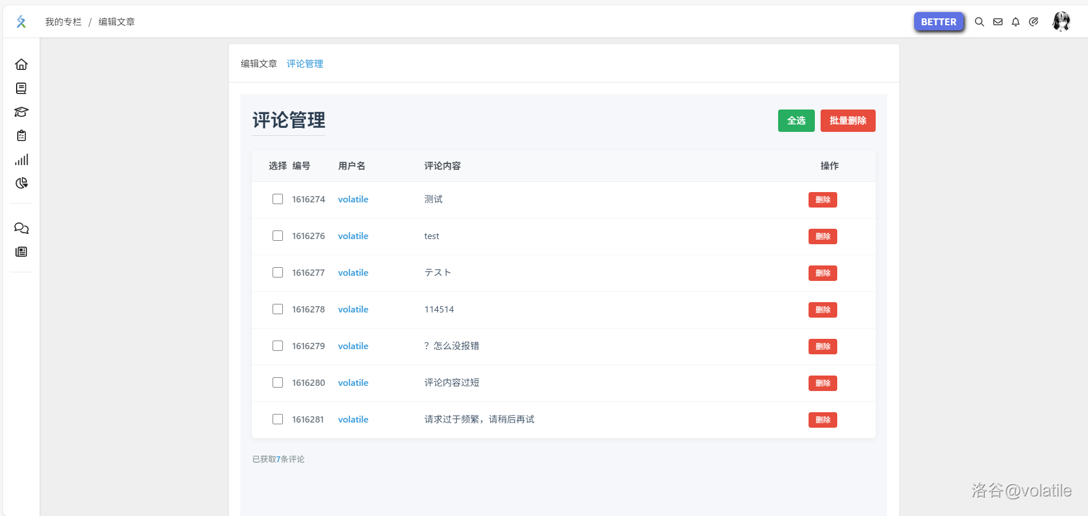Open the home icon in sidebar
This screenshot has height=516, width=1088.
(21, 64)
